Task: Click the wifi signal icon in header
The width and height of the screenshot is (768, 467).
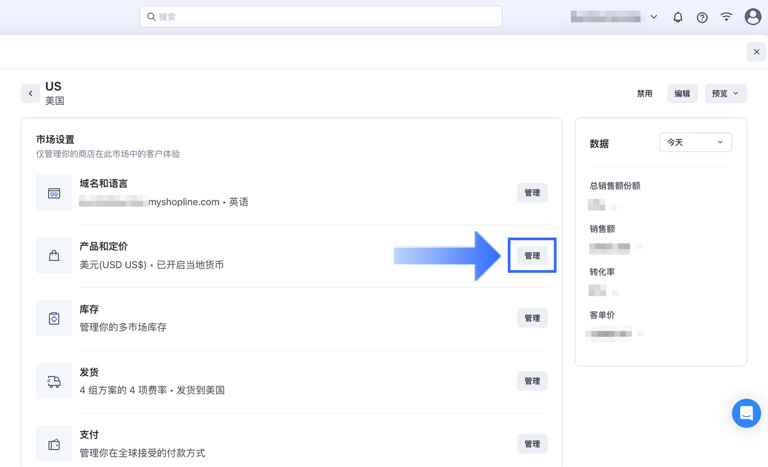Action: coord(726,17)
